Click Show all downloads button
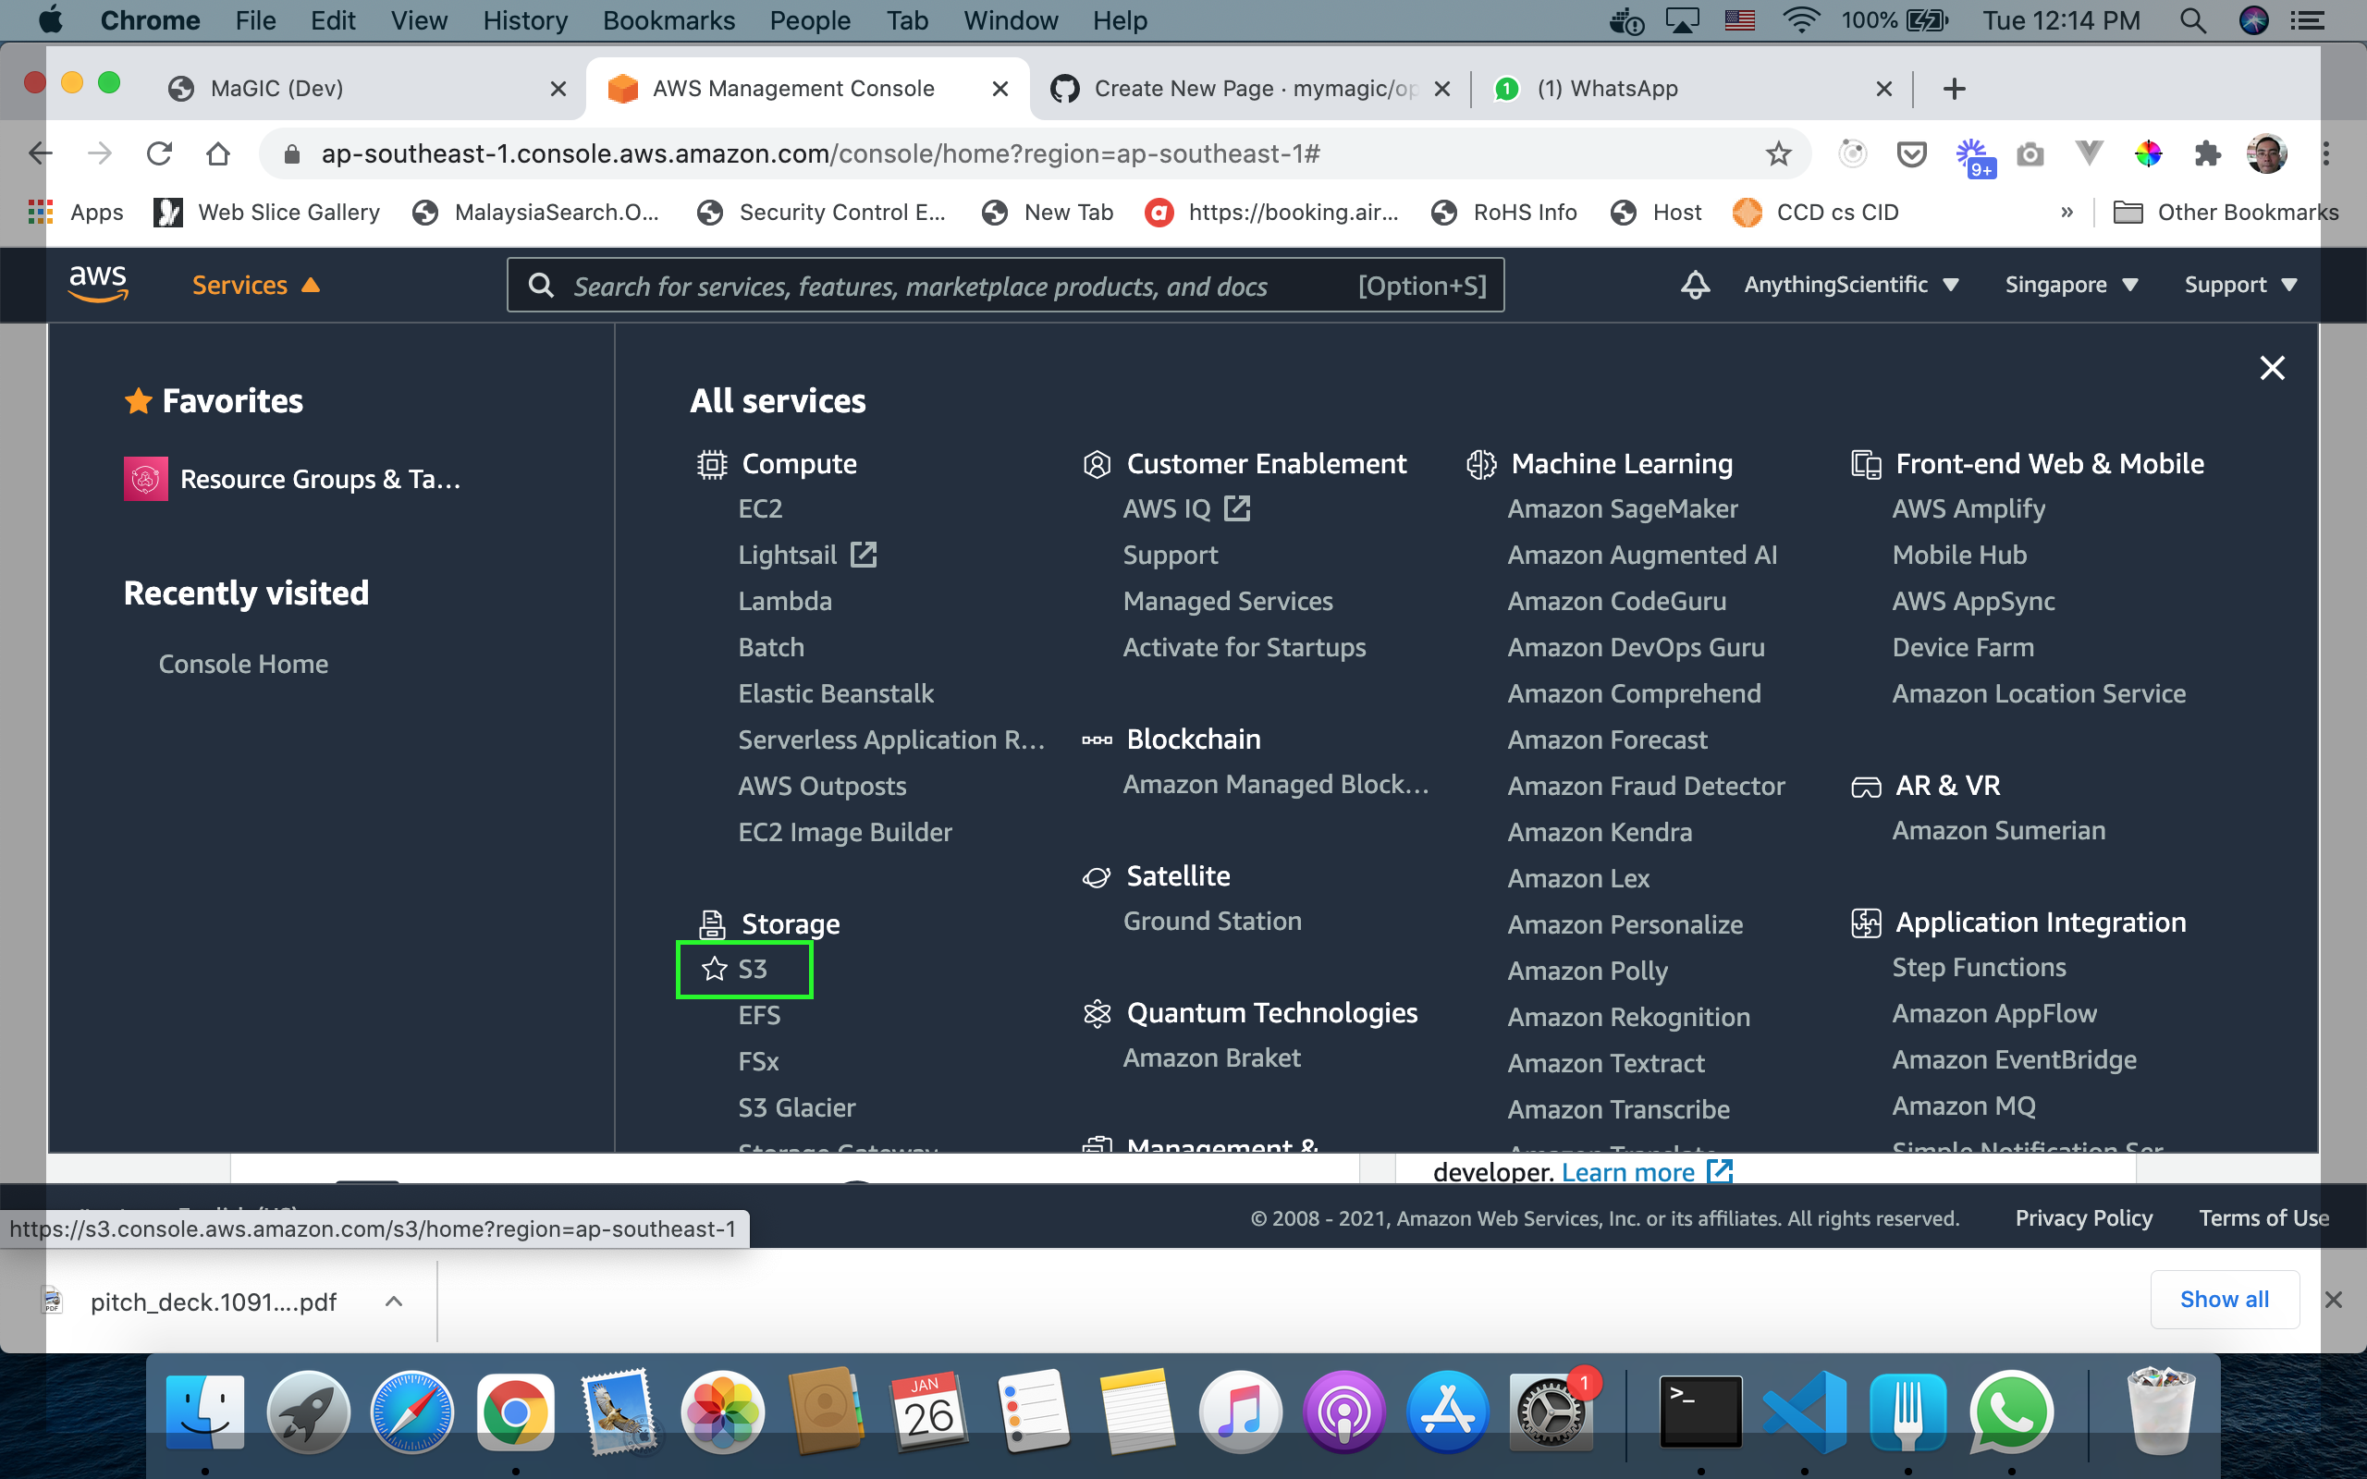This screenshot has width=2367, height=1479. [2225, 1299]
